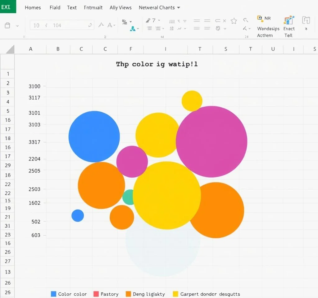This screenshot has width=318, height=298.
Task: Click the select-all corner triangle
Action: [x=10, y=49]
